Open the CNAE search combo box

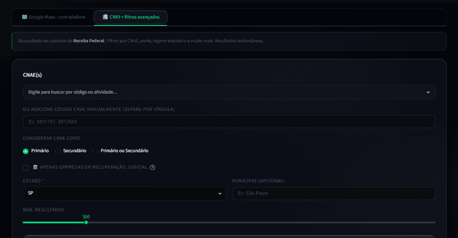[x=229, y=92]
